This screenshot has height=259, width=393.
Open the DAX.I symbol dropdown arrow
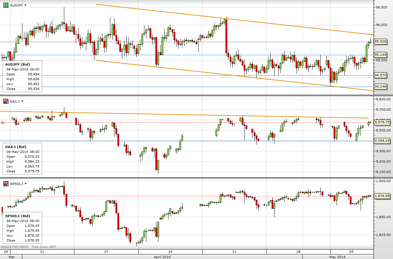pyautogui.click(x=22, y=101)
